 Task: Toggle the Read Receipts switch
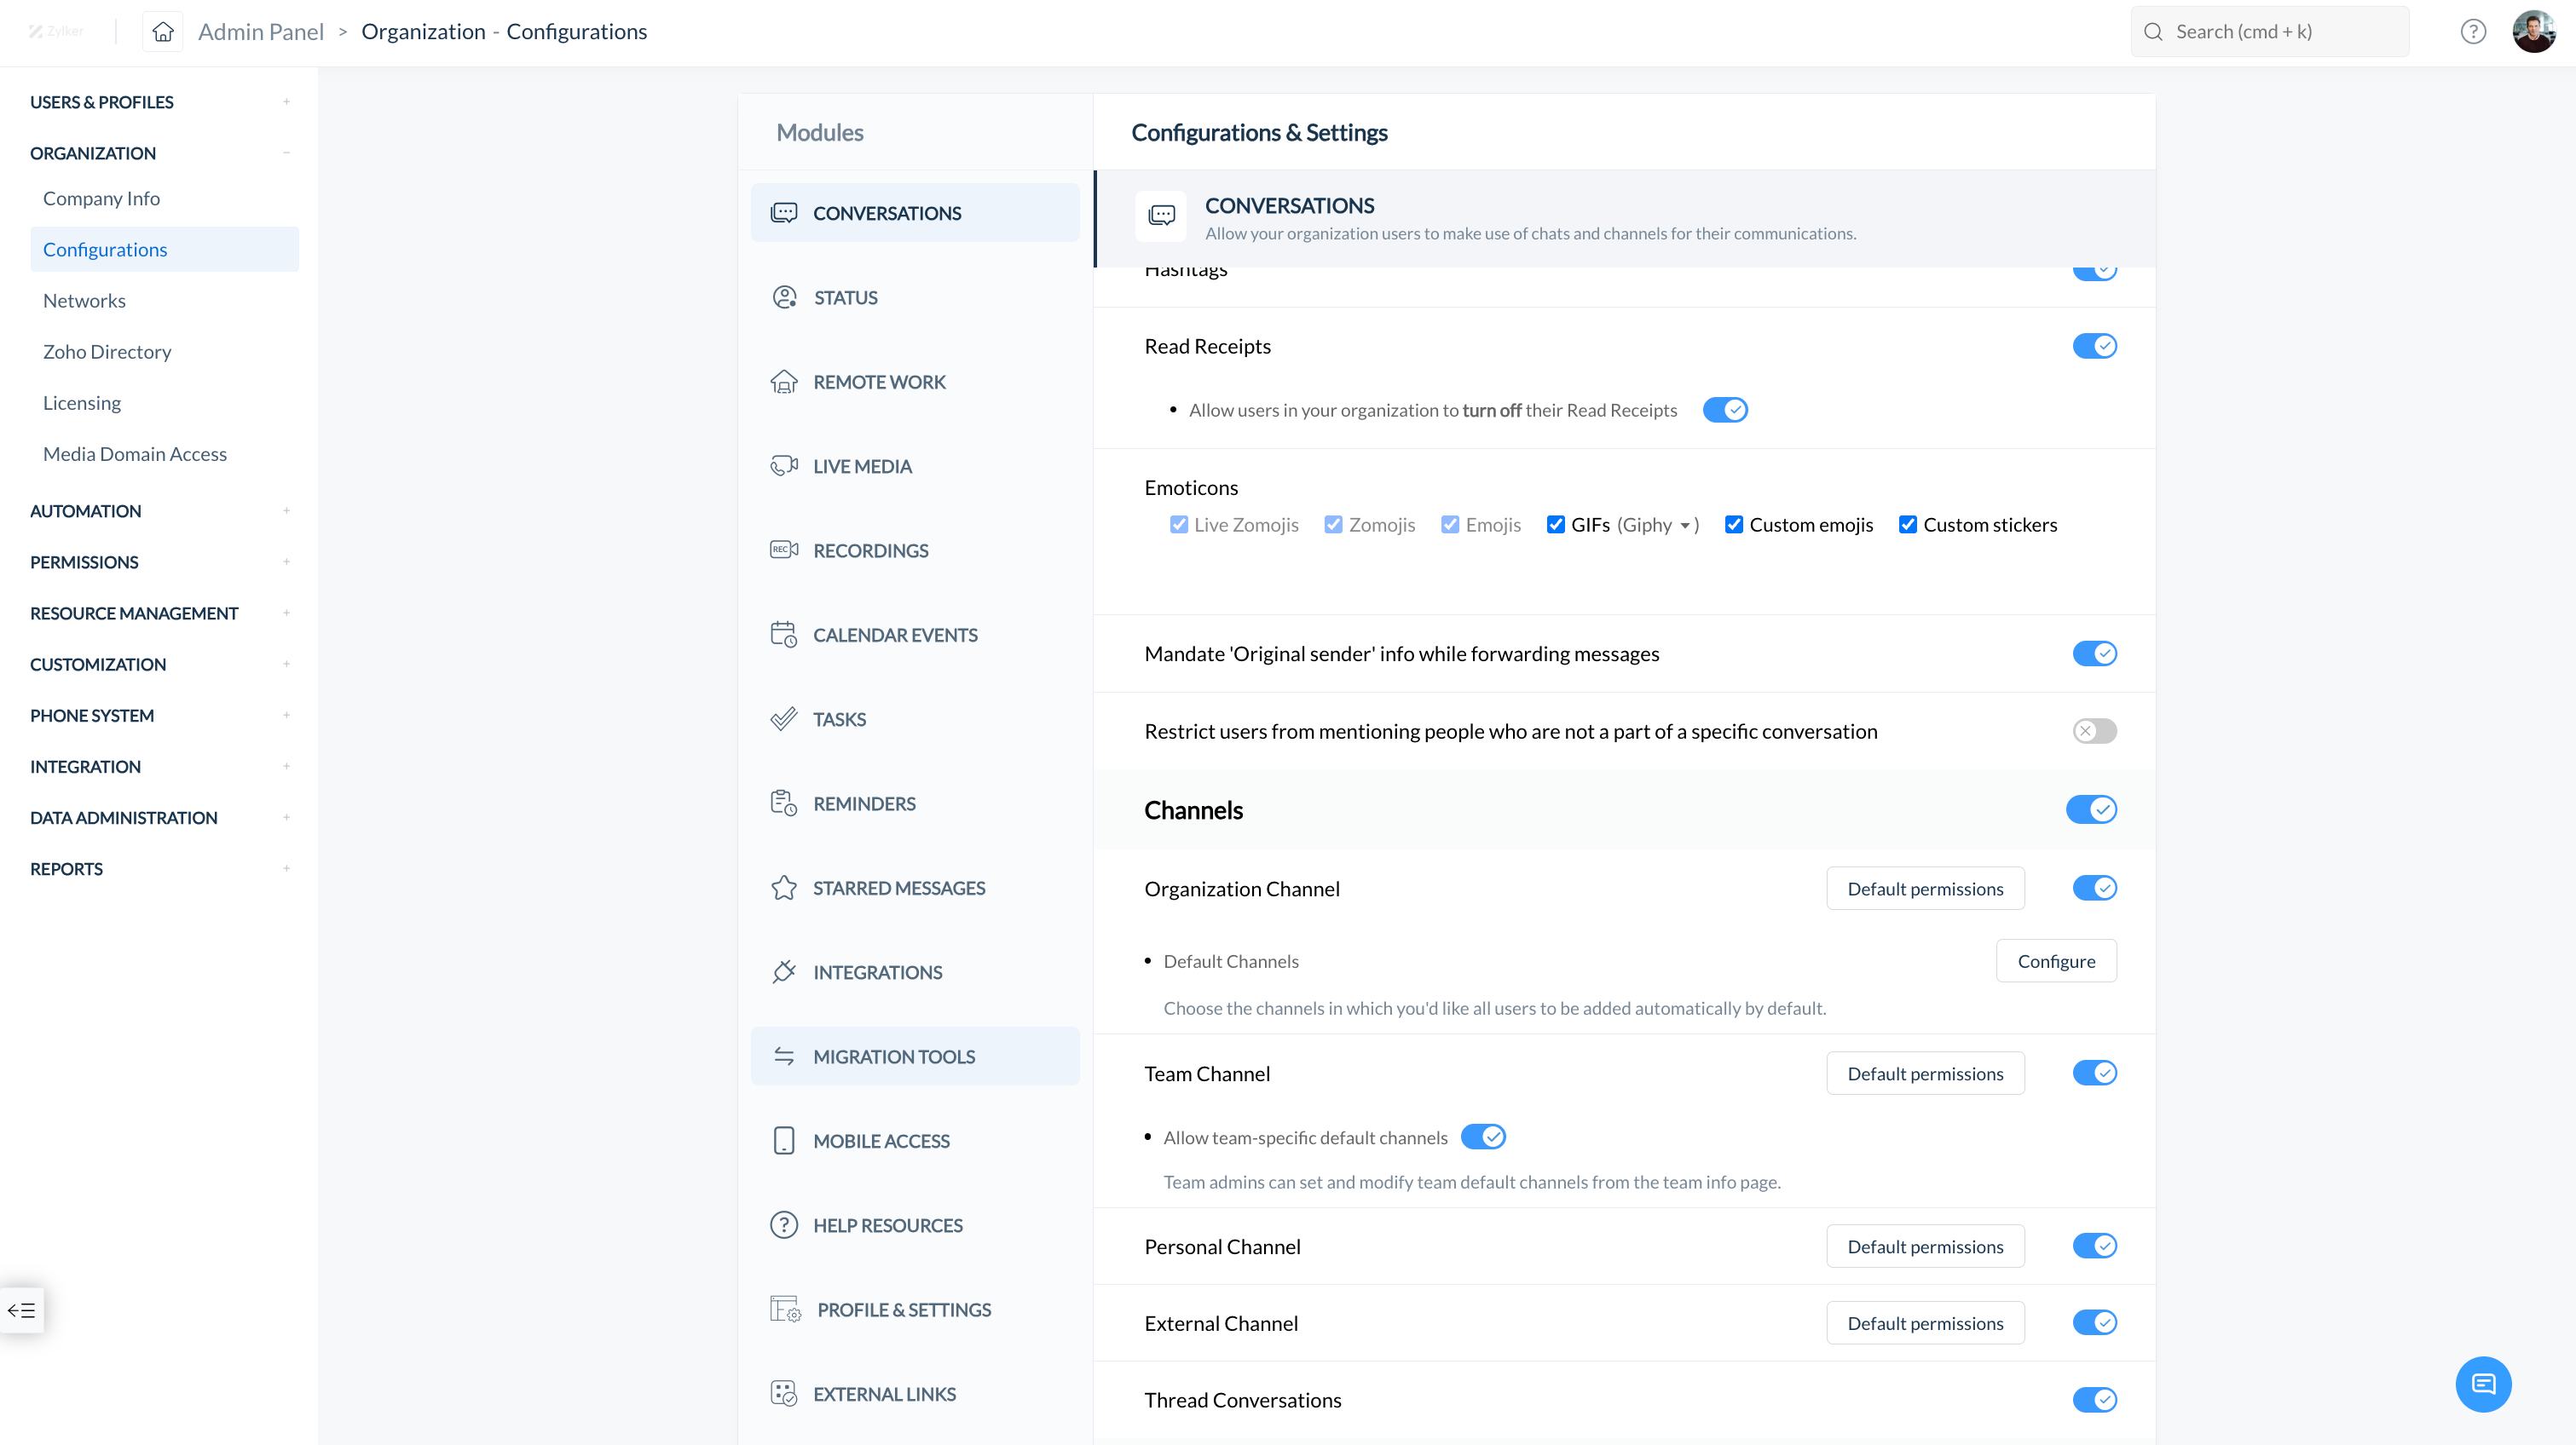[2094, 346]
